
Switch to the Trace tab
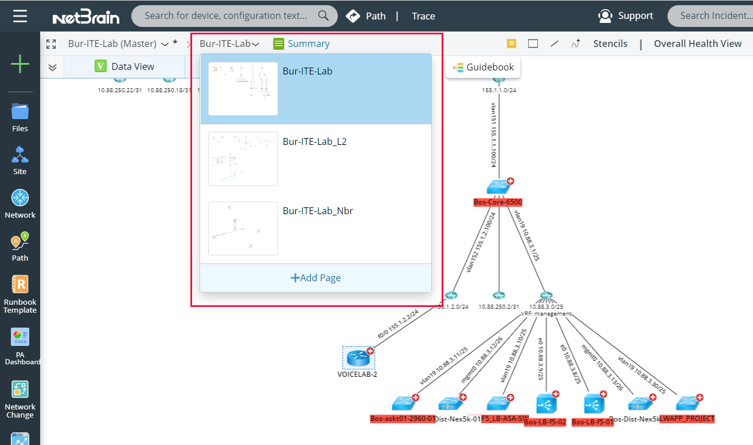pos(423,15)
